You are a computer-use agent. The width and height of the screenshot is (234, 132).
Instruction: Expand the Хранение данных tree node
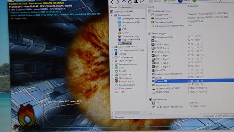tap(113, 65)
